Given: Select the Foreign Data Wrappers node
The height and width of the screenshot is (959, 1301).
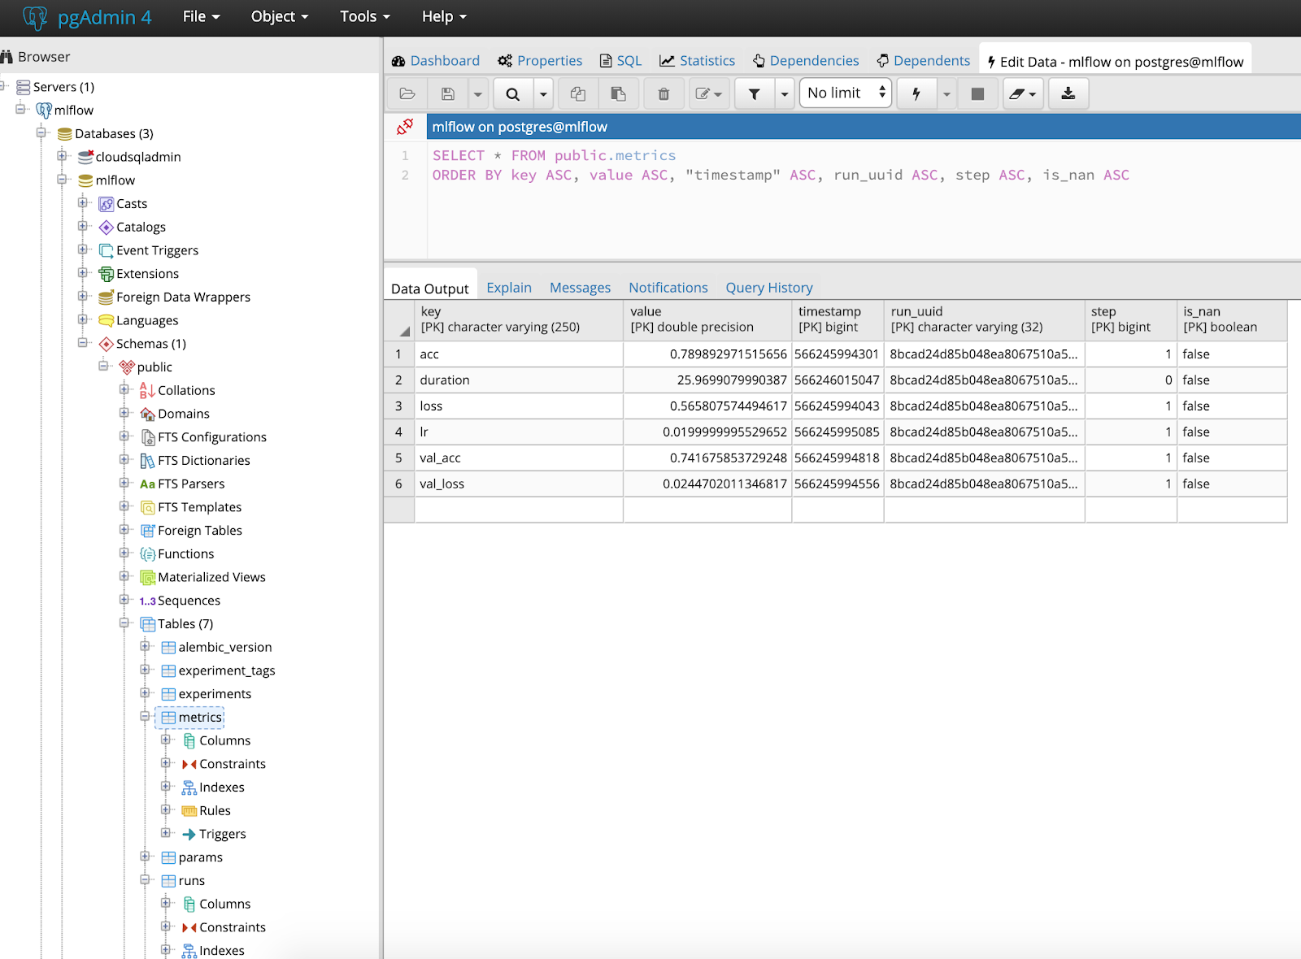Looking at the screenshot, I should pos(183,297).
